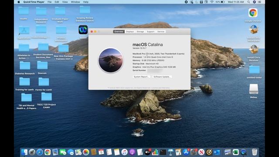
Task: Select the Install Citrix Receiver package
Action: click(x=254, y=49)
